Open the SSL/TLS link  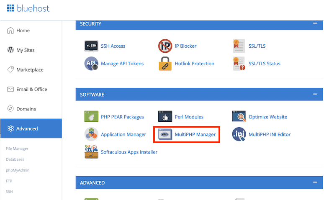point(257,46)
